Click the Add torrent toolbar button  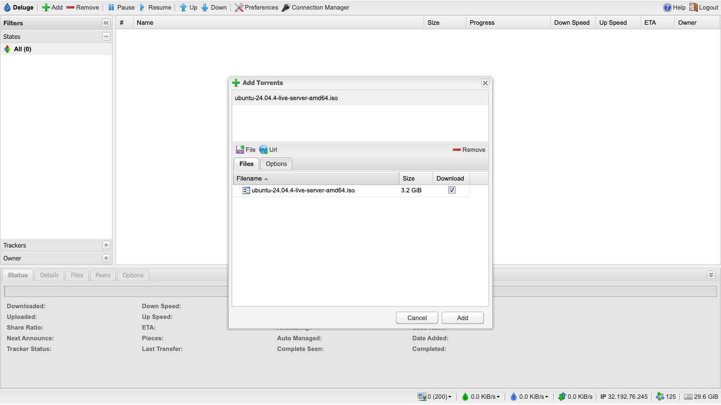click(x=52, y=7)
